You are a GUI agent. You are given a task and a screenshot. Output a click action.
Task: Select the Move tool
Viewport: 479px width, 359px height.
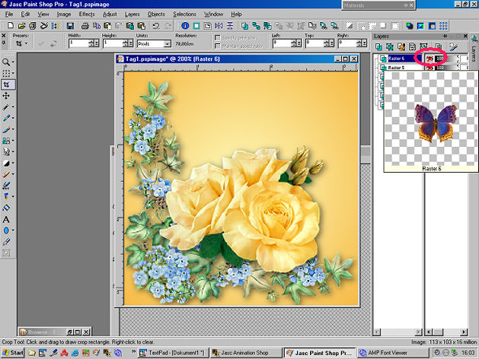[6, 96]
